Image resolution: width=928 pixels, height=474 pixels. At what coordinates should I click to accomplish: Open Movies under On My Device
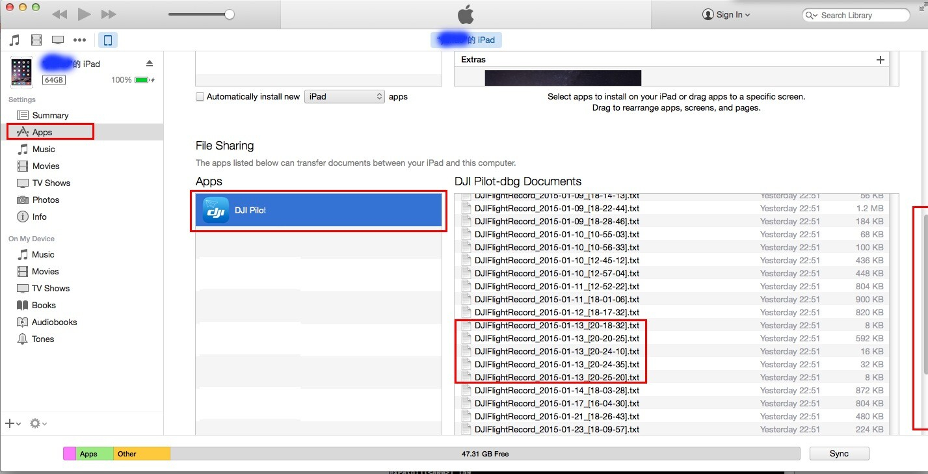(45, 271)
